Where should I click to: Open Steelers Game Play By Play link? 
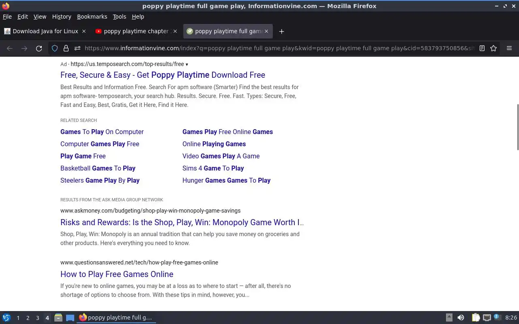(x=100, y=180)
